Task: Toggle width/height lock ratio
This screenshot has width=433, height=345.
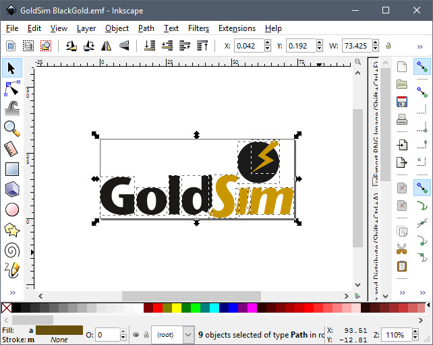Action: coord(388,46)
